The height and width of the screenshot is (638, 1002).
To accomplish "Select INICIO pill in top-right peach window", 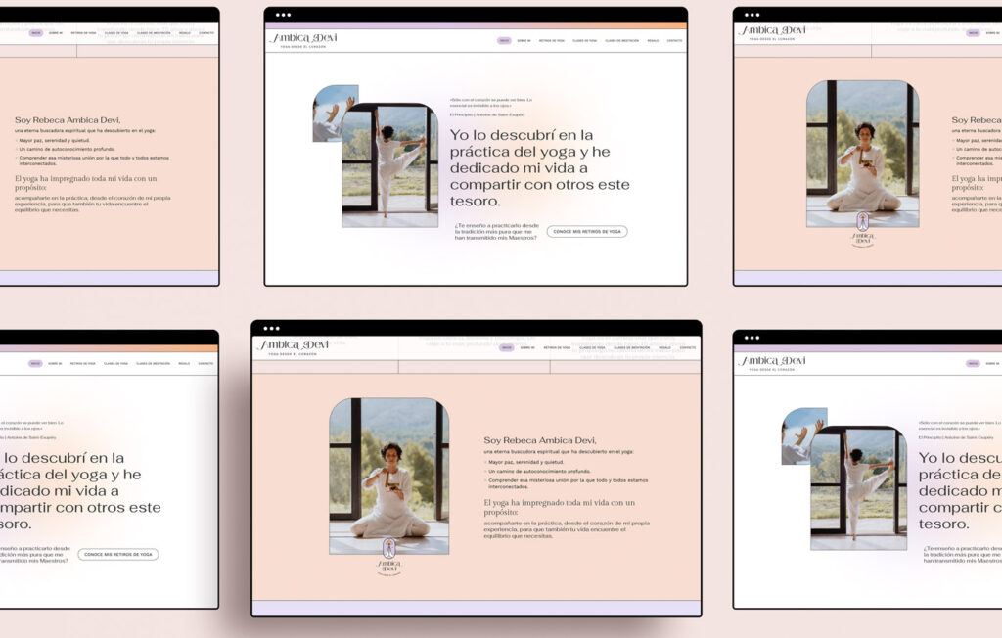I will [973, 32].
